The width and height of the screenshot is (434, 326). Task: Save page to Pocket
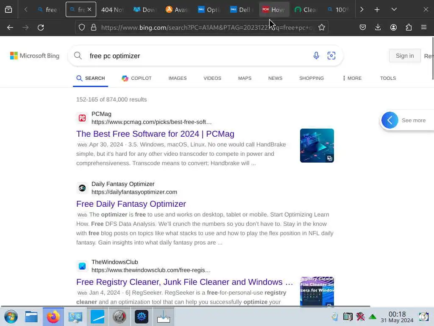[x=363, y=28]
